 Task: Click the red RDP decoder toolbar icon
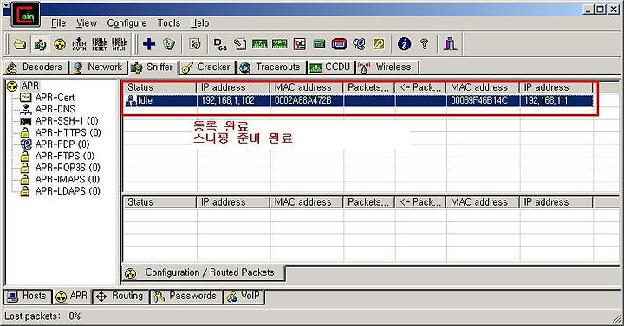click(x=299, y=44)
